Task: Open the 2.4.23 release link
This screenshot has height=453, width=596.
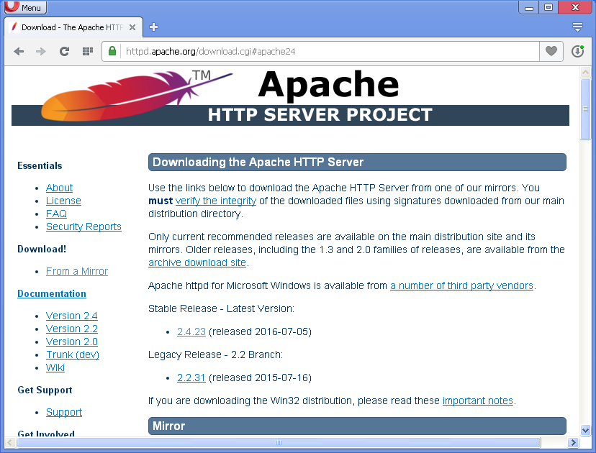Action: 191,331
